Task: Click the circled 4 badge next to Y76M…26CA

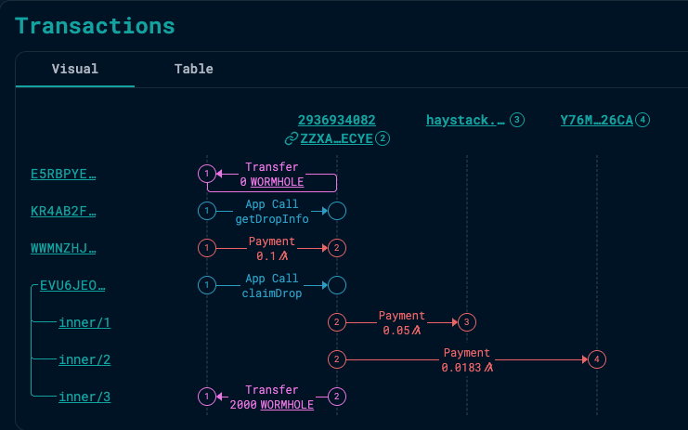Action: pos(643,120)
